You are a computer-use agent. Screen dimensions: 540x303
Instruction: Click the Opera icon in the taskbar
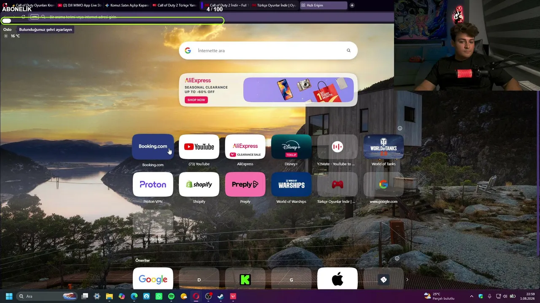pyautogui.click(x=196, y=296)
